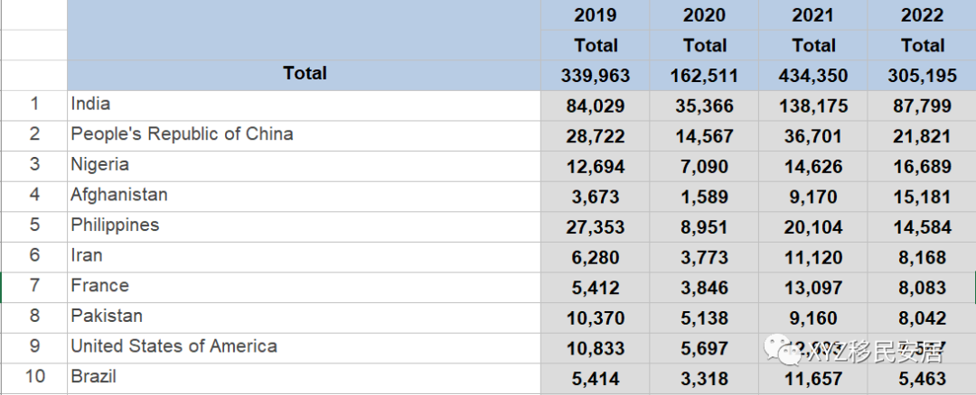Select the 2021 year header cell
Viewport: 976px width, 395px height.
tap(813, 15)
